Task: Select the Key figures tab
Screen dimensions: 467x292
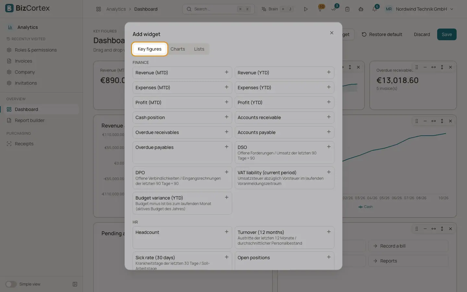Action: (x=150, y=49)
